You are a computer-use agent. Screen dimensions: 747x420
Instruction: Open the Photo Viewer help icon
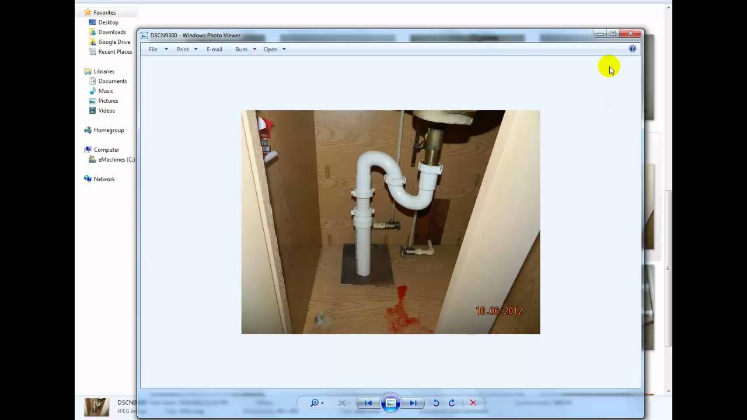coord(632,49)
